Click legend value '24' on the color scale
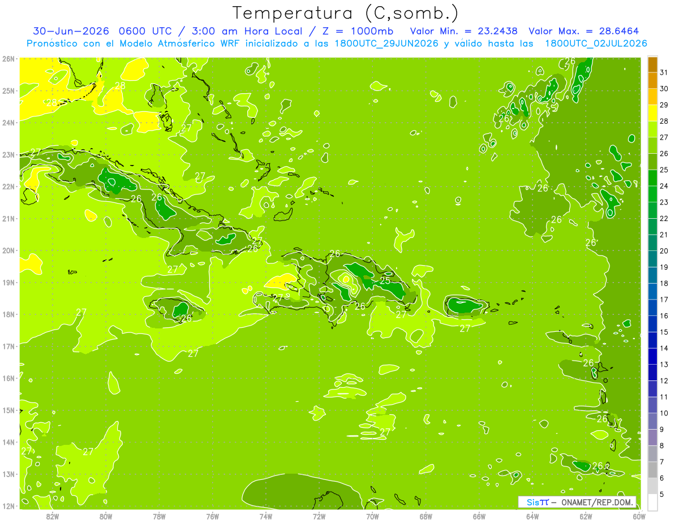 tap(664, 186)
